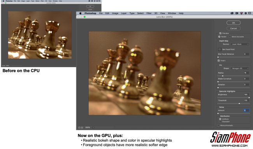Select the Faster radio button

(219, 37)
